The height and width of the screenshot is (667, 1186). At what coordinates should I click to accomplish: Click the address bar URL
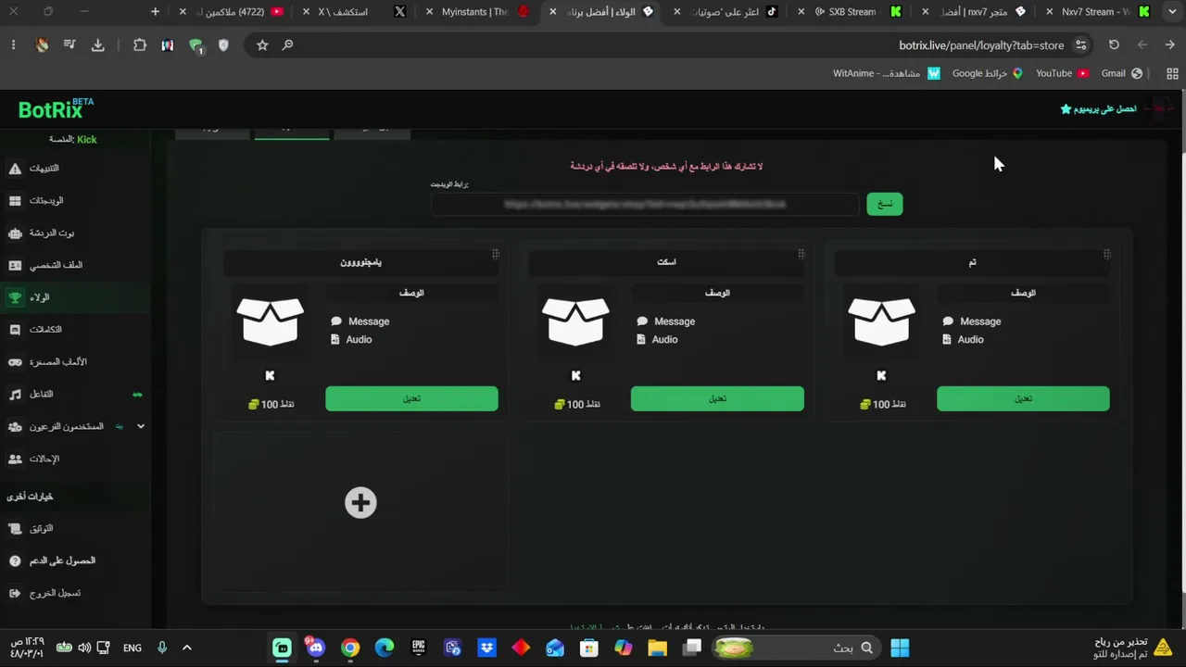(981, 45)
